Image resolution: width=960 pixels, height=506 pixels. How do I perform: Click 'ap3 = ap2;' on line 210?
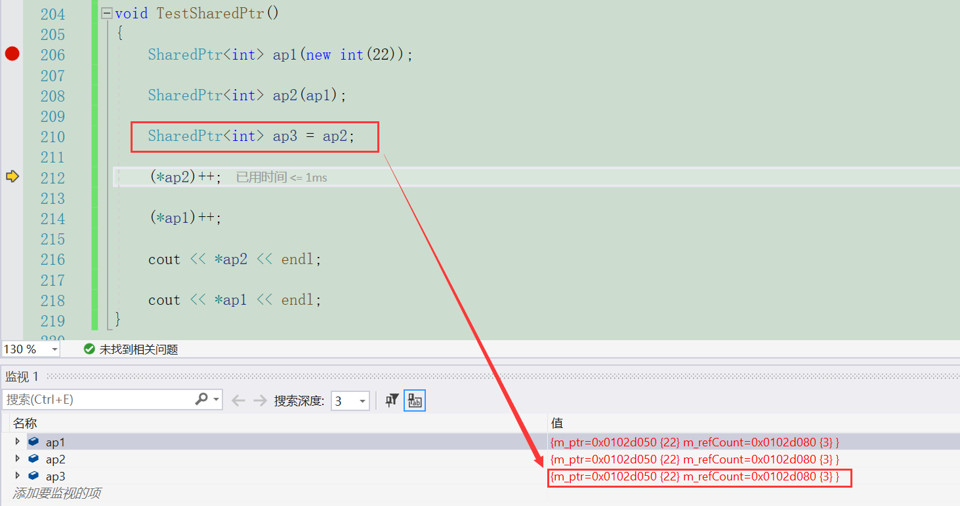314,136
